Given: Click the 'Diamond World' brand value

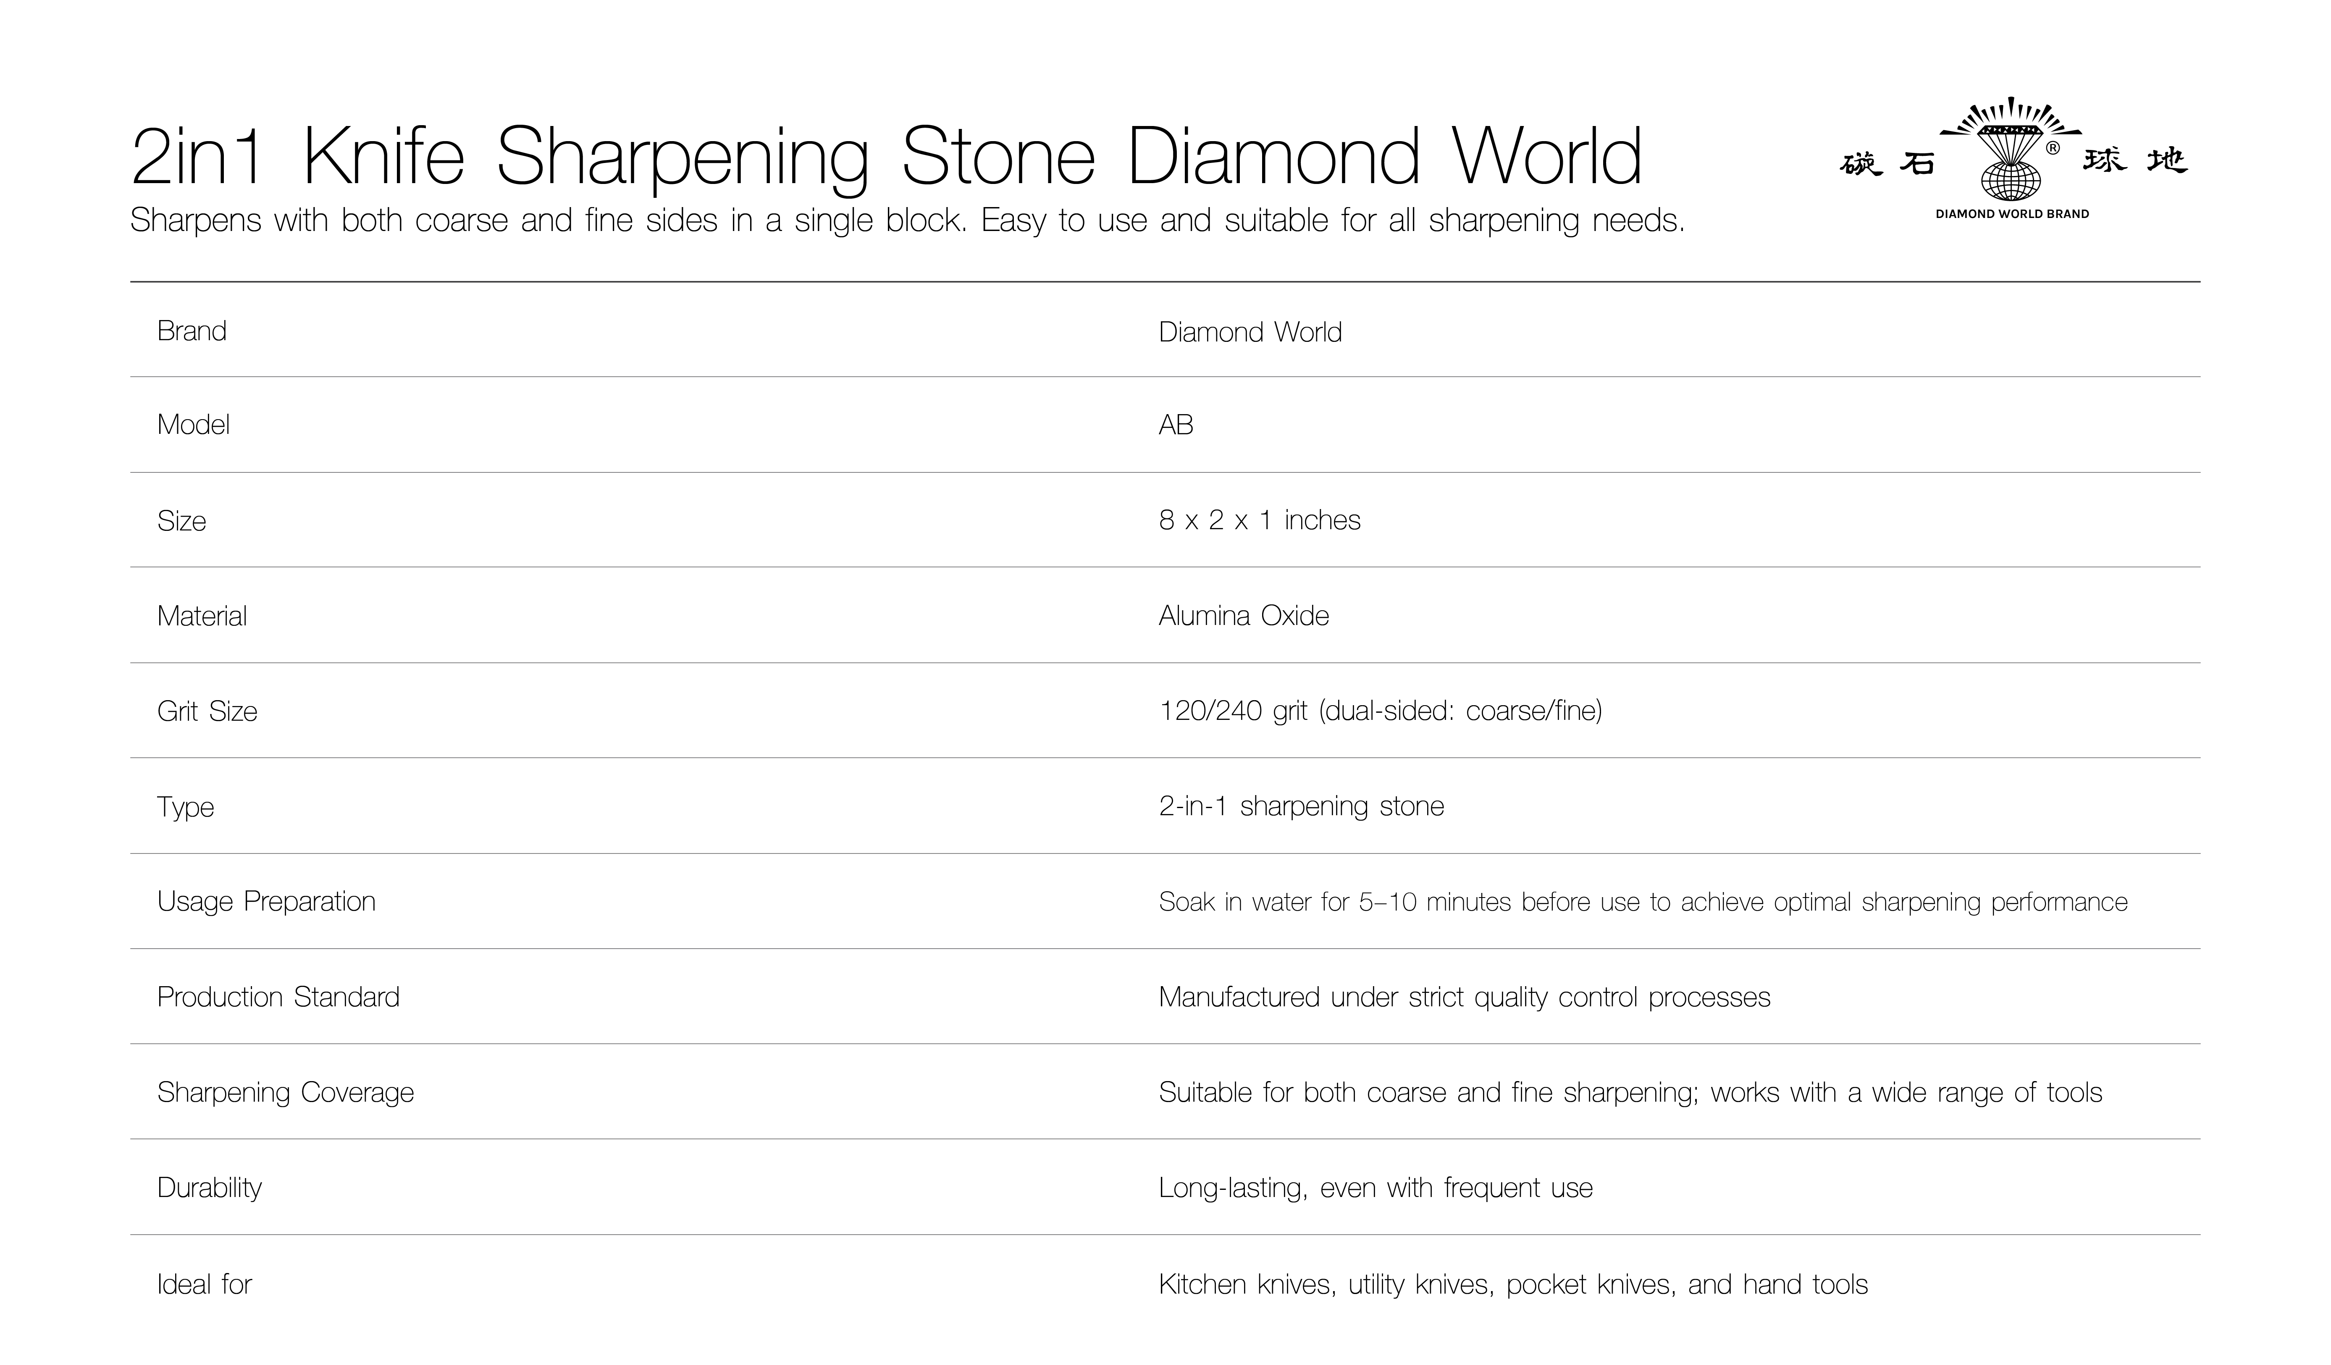Looking at the screenshot, I should (1249, 332).
